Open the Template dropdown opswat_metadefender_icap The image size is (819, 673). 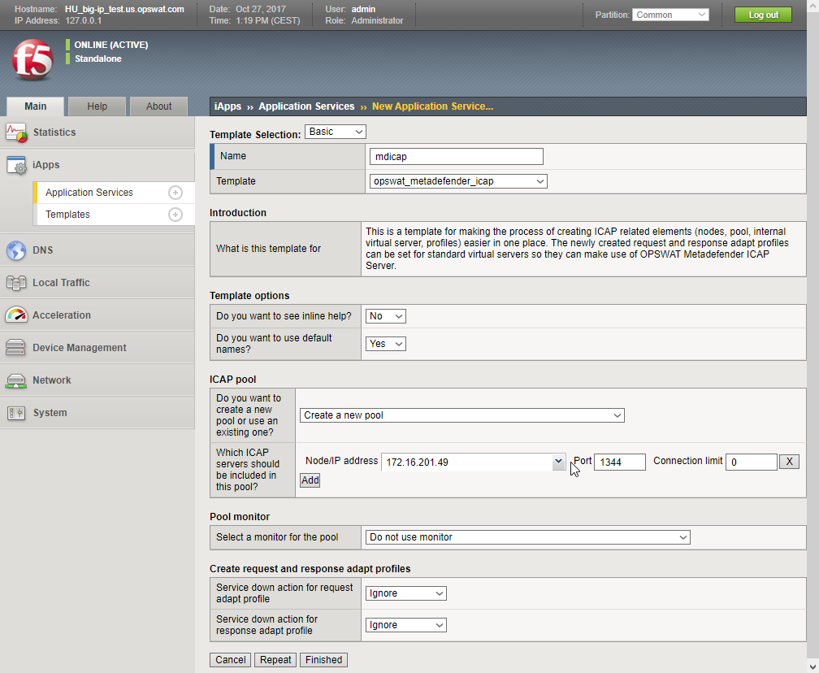click(x=458, y=181)
